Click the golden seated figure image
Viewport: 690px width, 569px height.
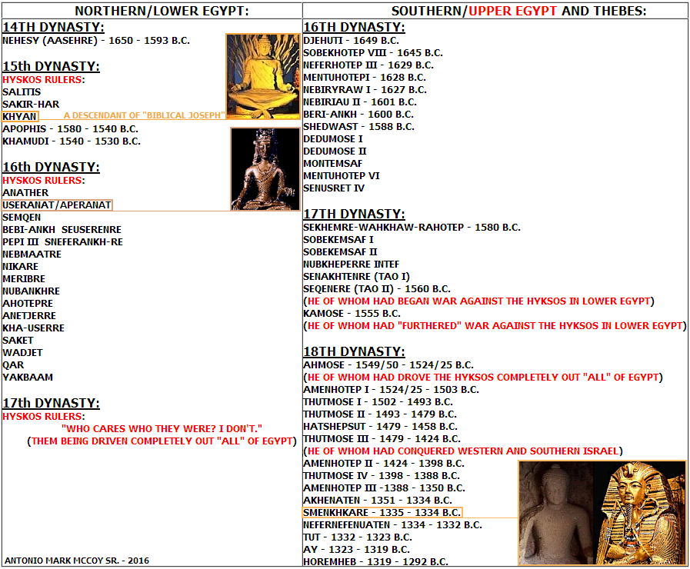262,76
